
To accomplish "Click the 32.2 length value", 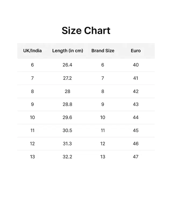I will tap(67, 157).
